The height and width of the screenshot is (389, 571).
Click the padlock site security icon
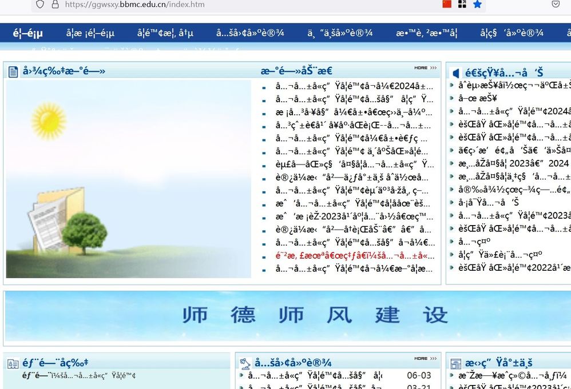[55, 5]
